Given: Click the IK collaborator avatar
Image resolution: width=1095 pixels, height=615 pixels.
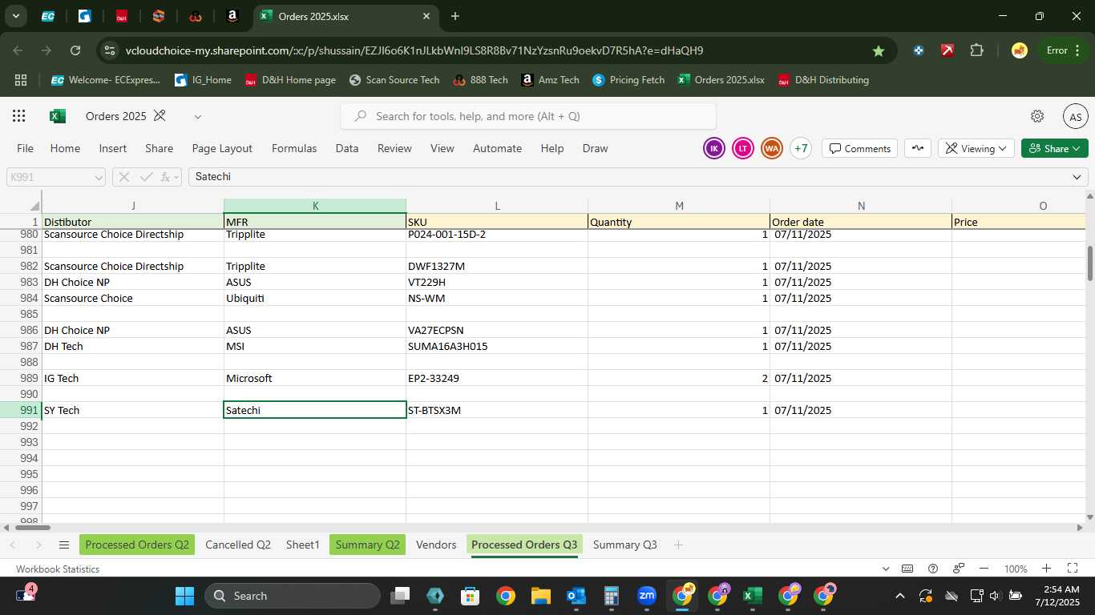Looking at the screenshot, I should pyautogui.click(x=713, y=148).
